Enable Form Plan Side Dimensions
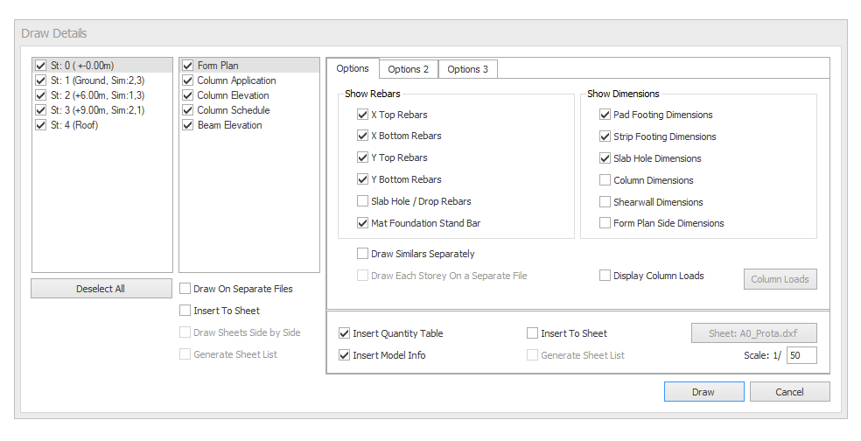Image resolution: width=861 pixels, height=441 pixels. click(x=605, y=223)
